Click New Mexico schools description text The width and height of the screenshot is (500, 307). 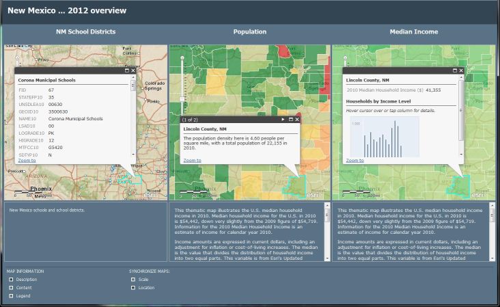[x=47, y=211]
